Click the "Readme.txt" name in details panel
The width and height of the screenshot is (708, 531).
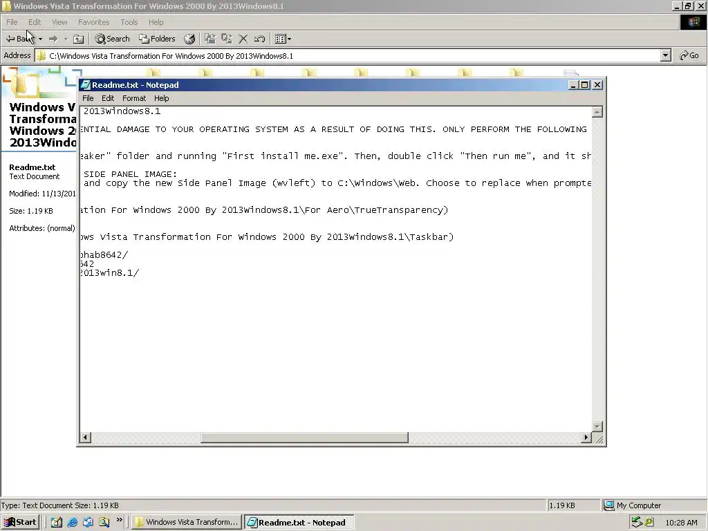(32, 167)
